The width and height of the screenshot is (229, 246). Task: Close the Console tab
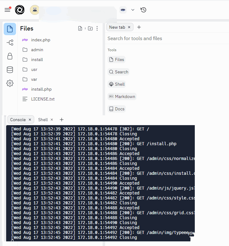[30, 120]
